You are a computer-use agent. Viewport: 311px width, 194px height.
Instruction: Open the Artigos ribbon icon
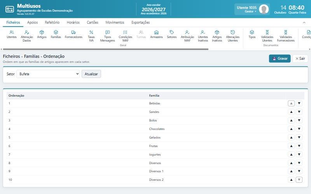pyautogui.click(x=42, y=34)
